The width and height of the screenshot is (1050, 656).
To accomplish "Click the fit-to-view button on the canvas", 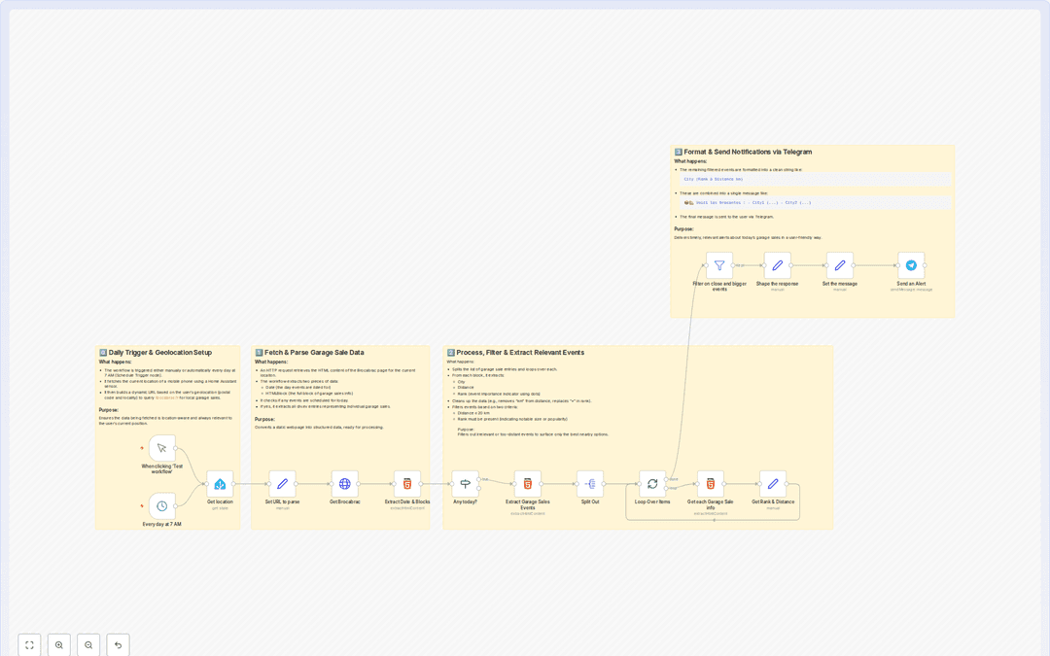I will pos(29,644).
